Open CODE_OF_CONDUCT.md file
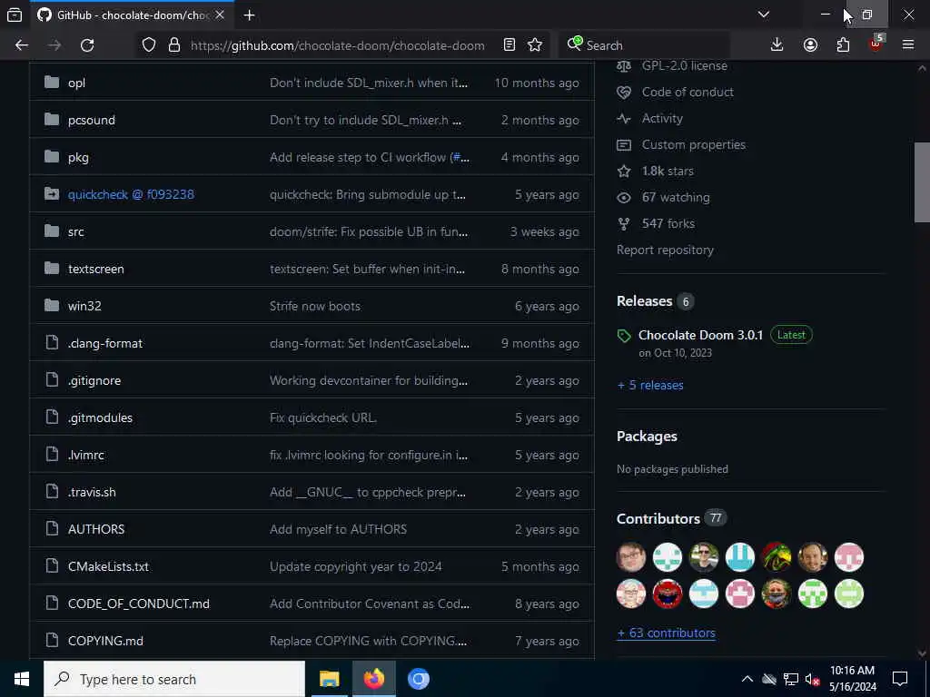The height and width of the screenshot is (697, 930). pos(139,604)
